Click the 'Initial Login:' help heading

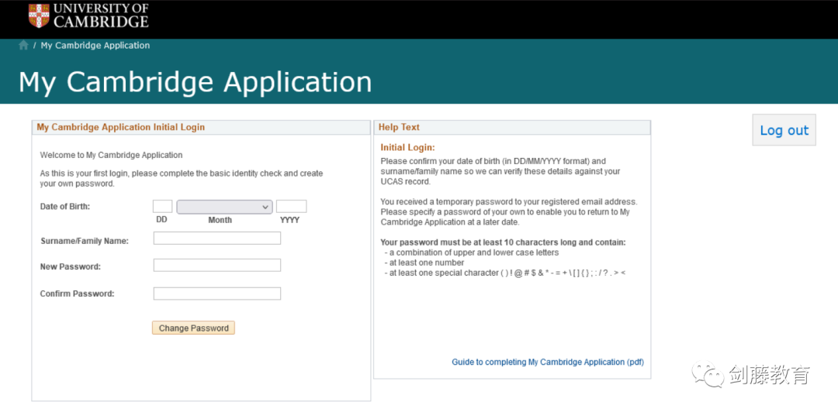[408, 147]
